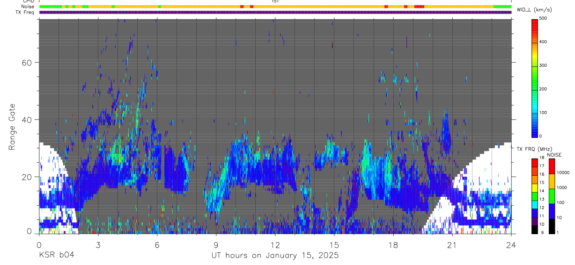Click the purple TX Freq strip above plot
Viewport: 575px width, 265px height.
[x=275, y=12]
